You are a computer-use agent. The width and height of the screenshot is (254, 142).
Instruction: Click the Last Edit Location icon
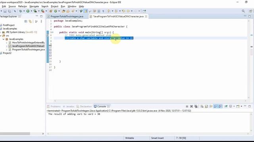(x=123, y=11)
